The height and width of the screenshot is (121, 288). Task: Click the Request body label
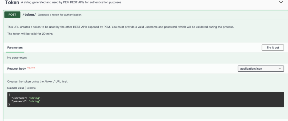tap(17, 69)
